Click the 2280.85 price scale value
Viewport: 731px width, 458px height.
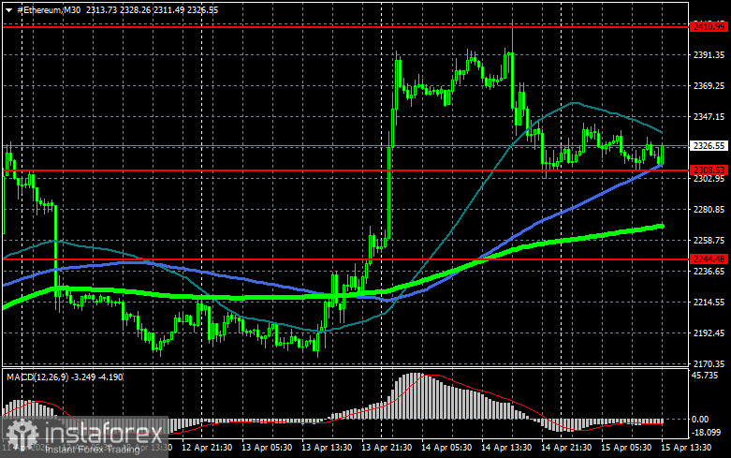709,210
